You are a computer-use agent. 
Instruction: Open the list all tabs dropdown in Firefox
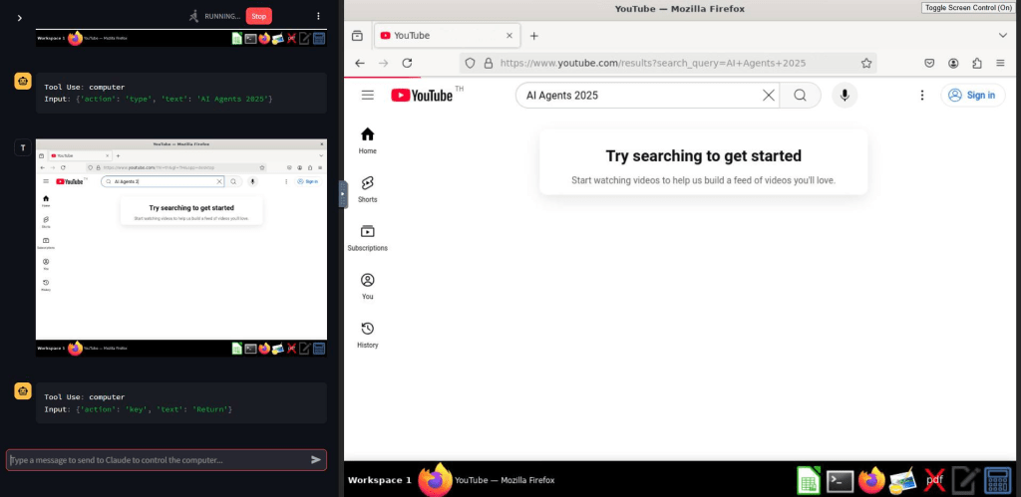click(x=1002, y=35)
